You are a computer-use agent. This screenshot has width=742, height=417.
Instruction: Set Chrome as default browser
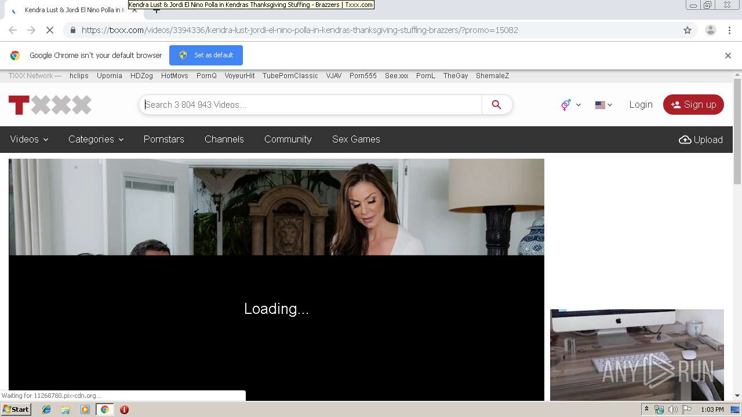(206, 55)
